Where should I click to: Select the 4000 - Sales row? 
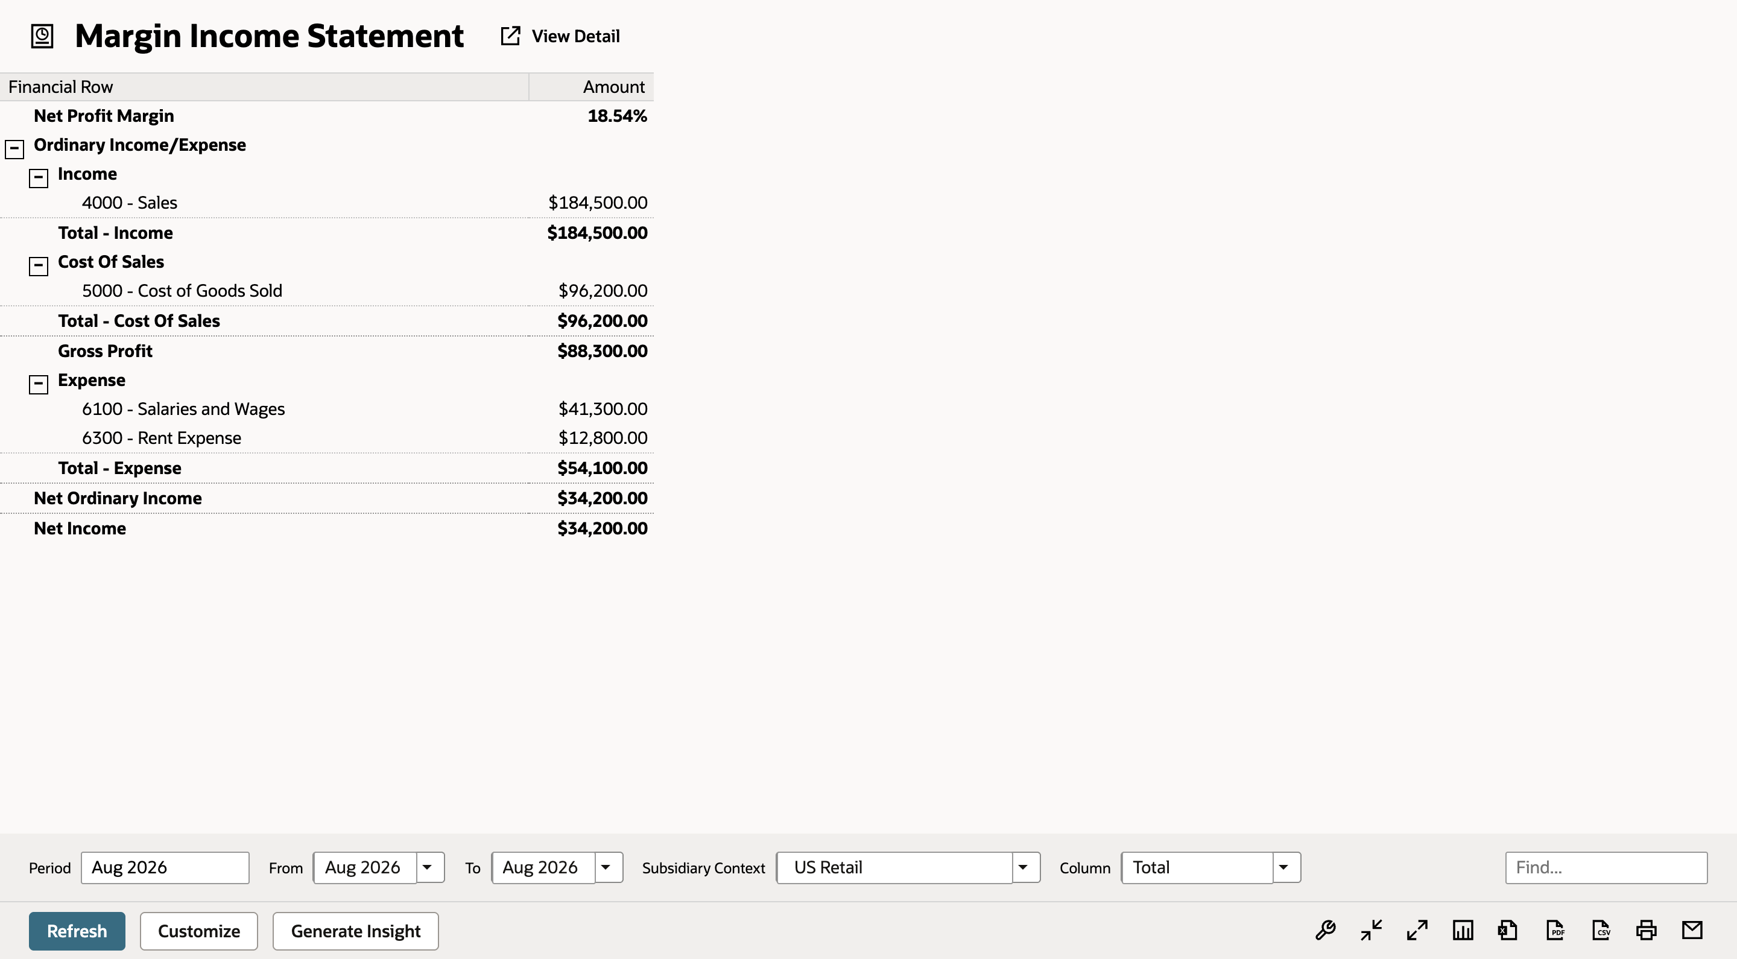pyautogui.click(x=326, y=202)
